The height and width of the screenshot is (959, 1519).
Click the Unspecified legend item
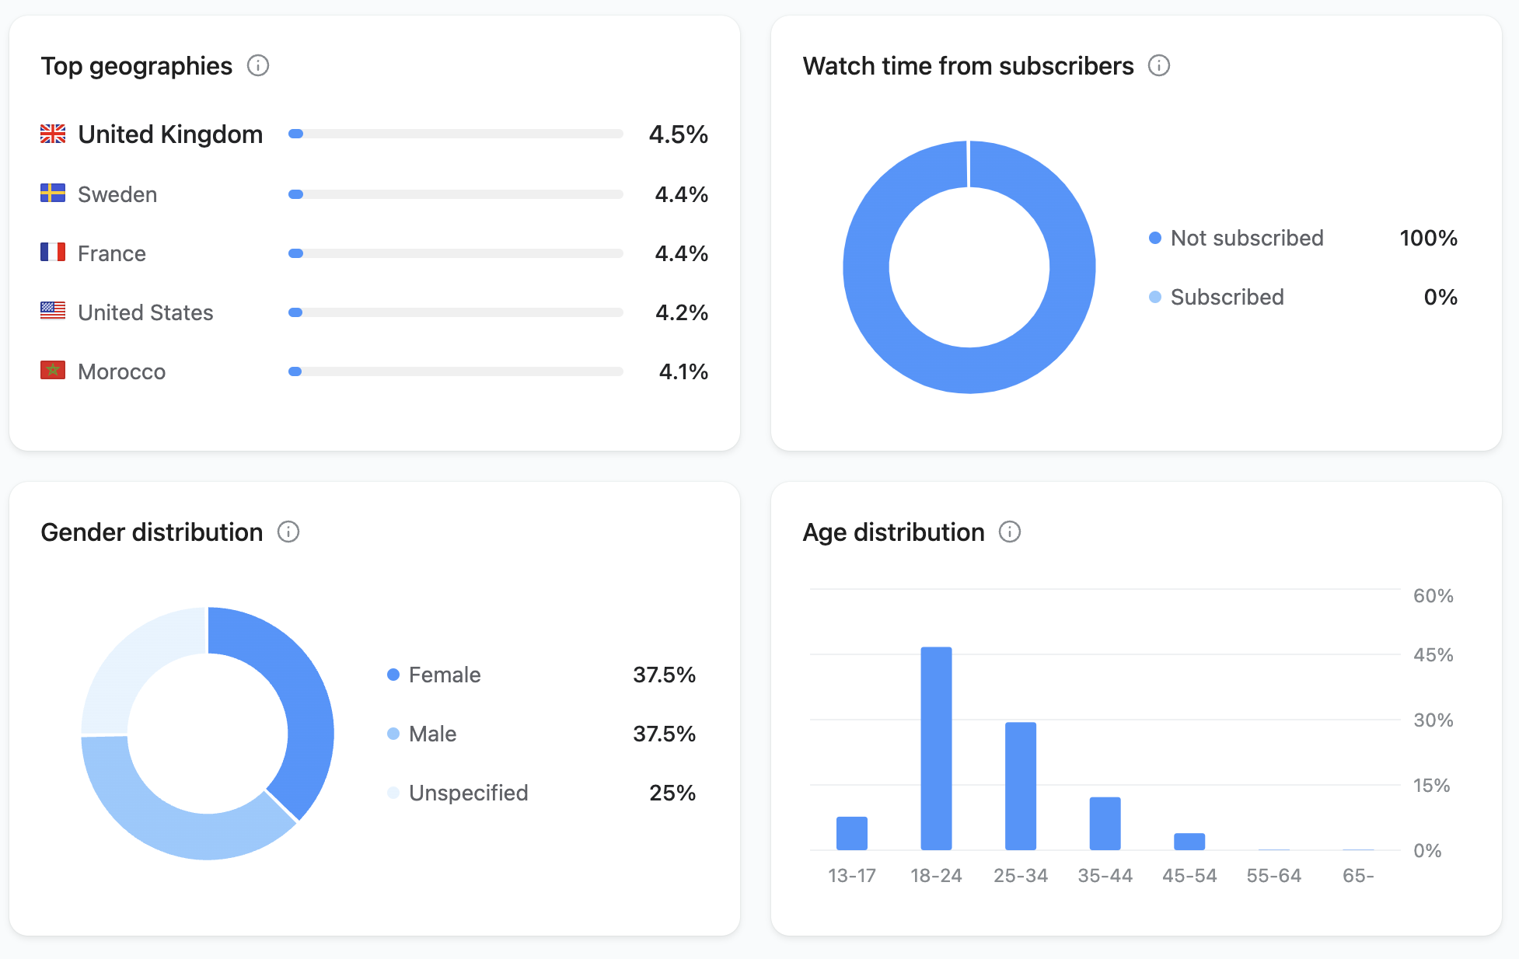point(467,793)
